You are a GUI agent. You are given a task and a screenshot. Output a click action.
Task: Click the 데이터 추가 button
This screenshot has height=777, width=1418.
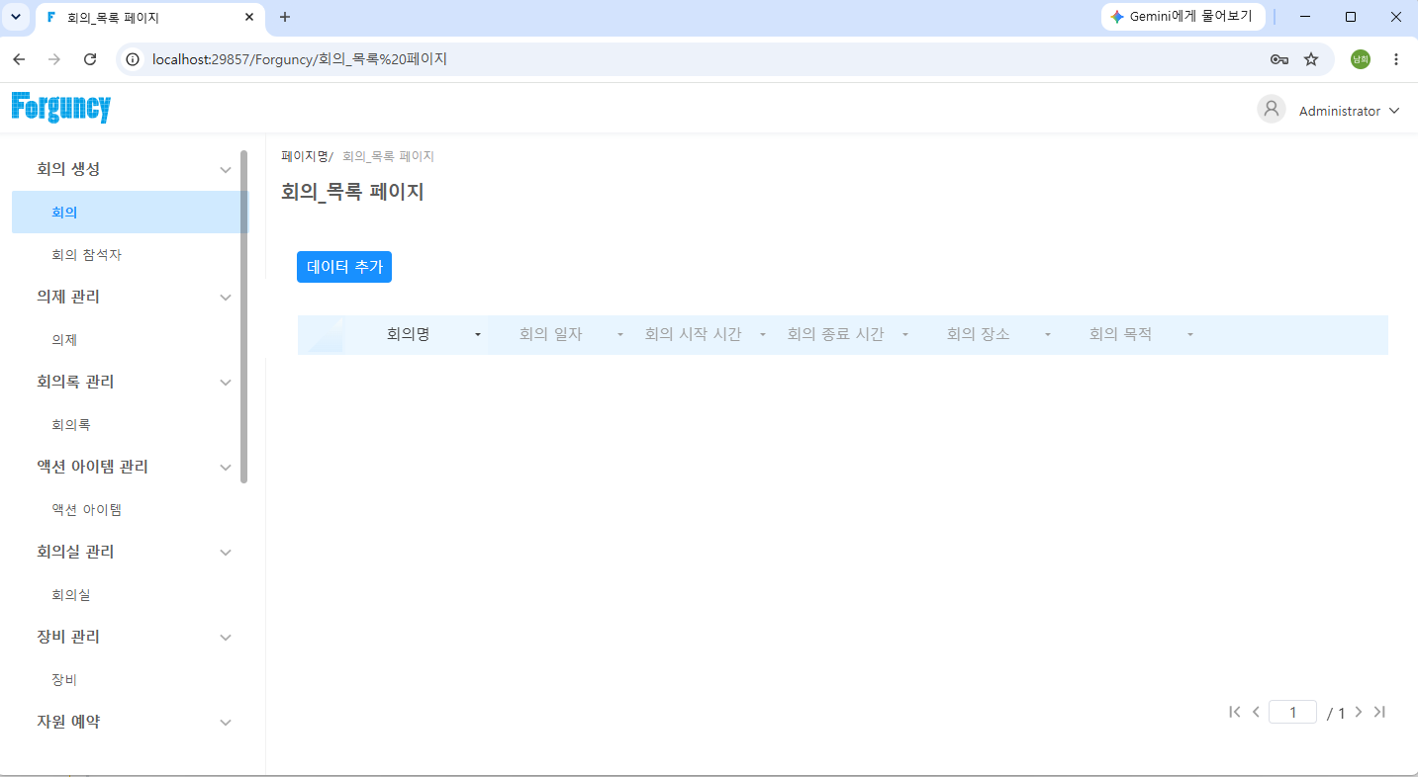(x=344, y=267)
